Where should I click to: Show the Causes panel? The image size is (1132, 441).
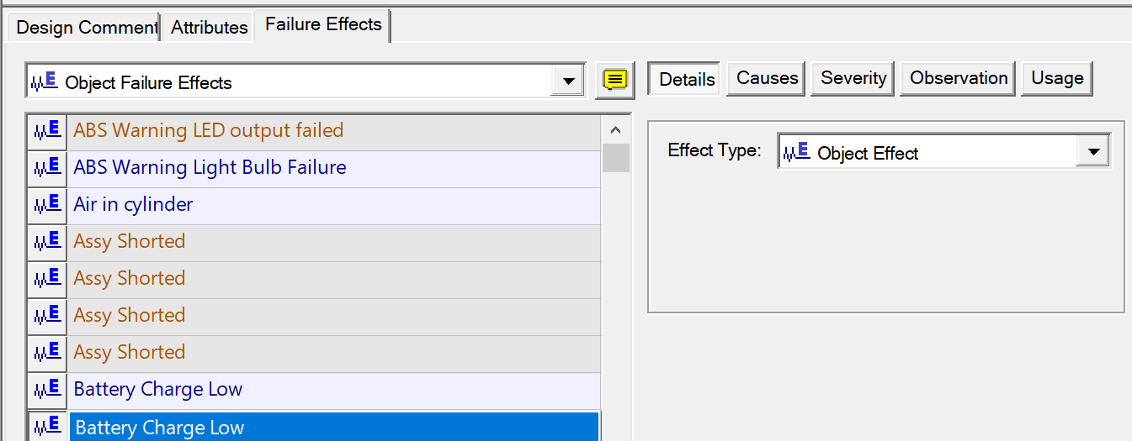click(767, 78)
